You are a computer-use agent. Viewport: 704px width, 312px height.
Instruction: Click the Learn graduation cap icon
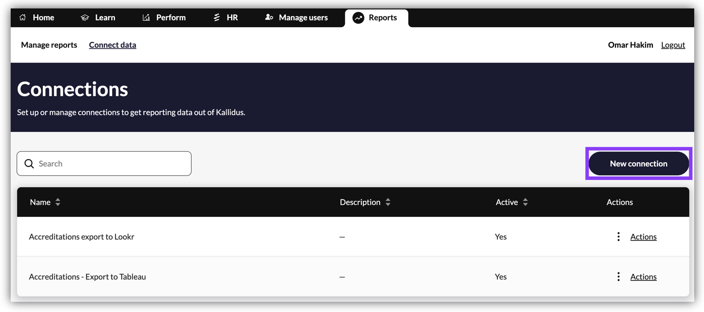pos(85,17)
